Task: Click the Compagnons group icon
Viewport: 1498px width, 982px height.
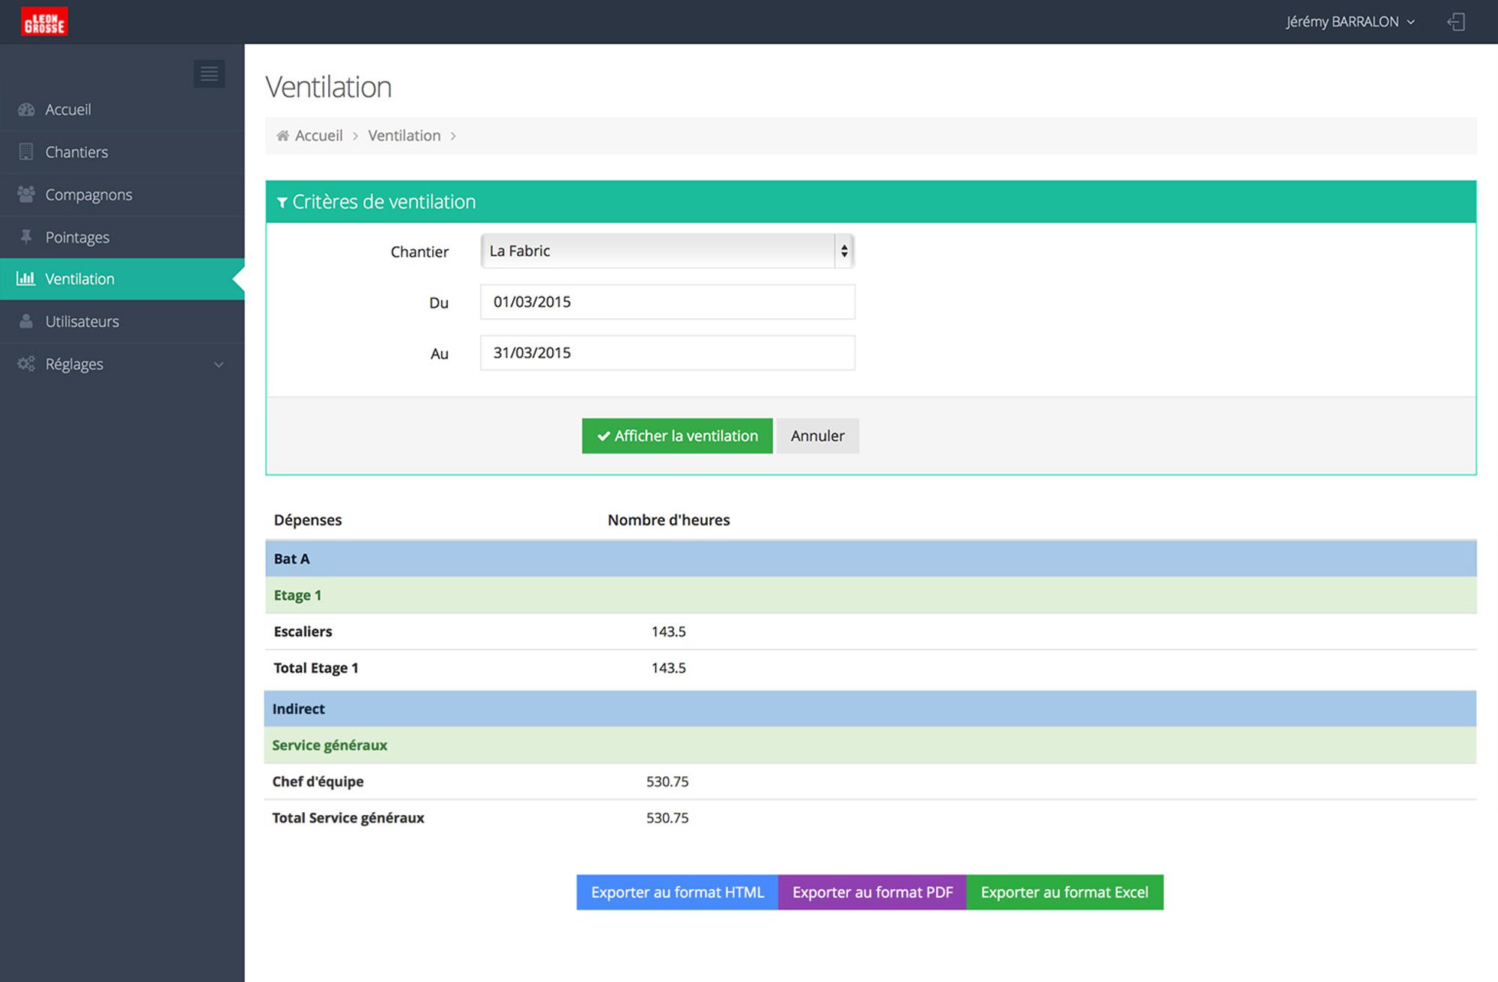Action: (26, 195)
